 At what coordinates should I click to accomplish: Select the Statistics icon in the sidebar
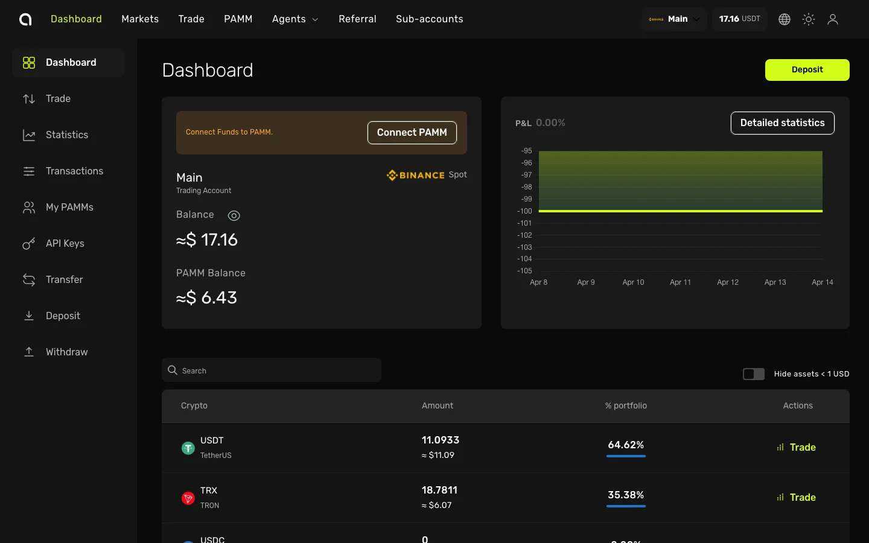click(29, 135)
